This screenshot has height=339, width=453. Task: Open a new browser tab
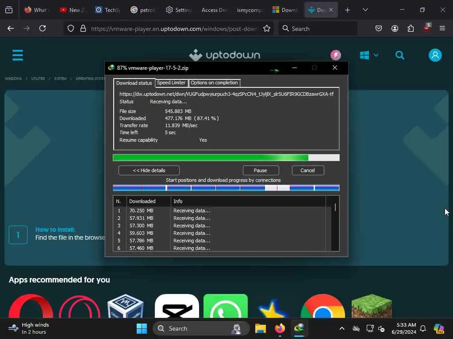(x=348, y=10)
